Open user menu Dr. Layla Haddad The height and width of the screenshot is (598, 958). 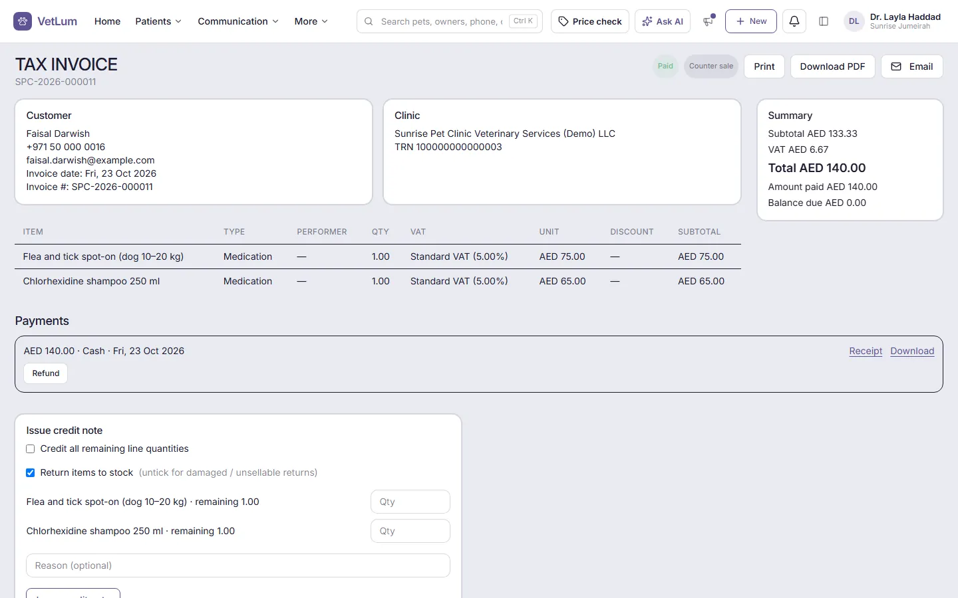coord(893,21)
